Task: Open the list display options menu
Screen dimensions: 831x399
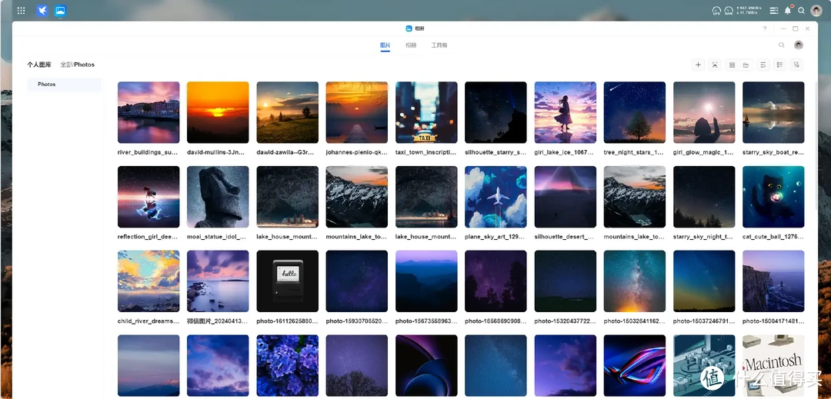Action: point(779,65)
